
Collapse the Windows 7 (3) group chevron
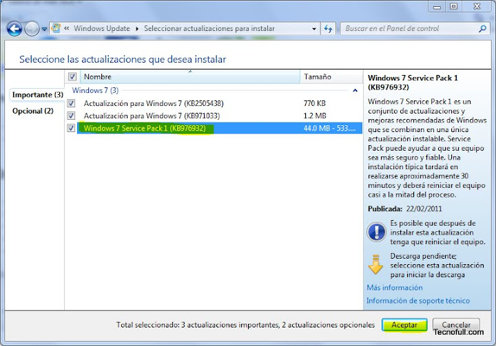pos(355,91)
